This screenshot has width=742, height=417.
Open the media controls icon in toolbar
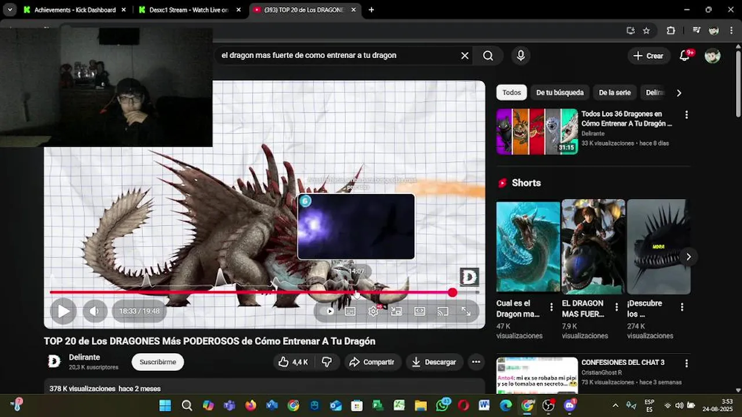coord(697,31)
